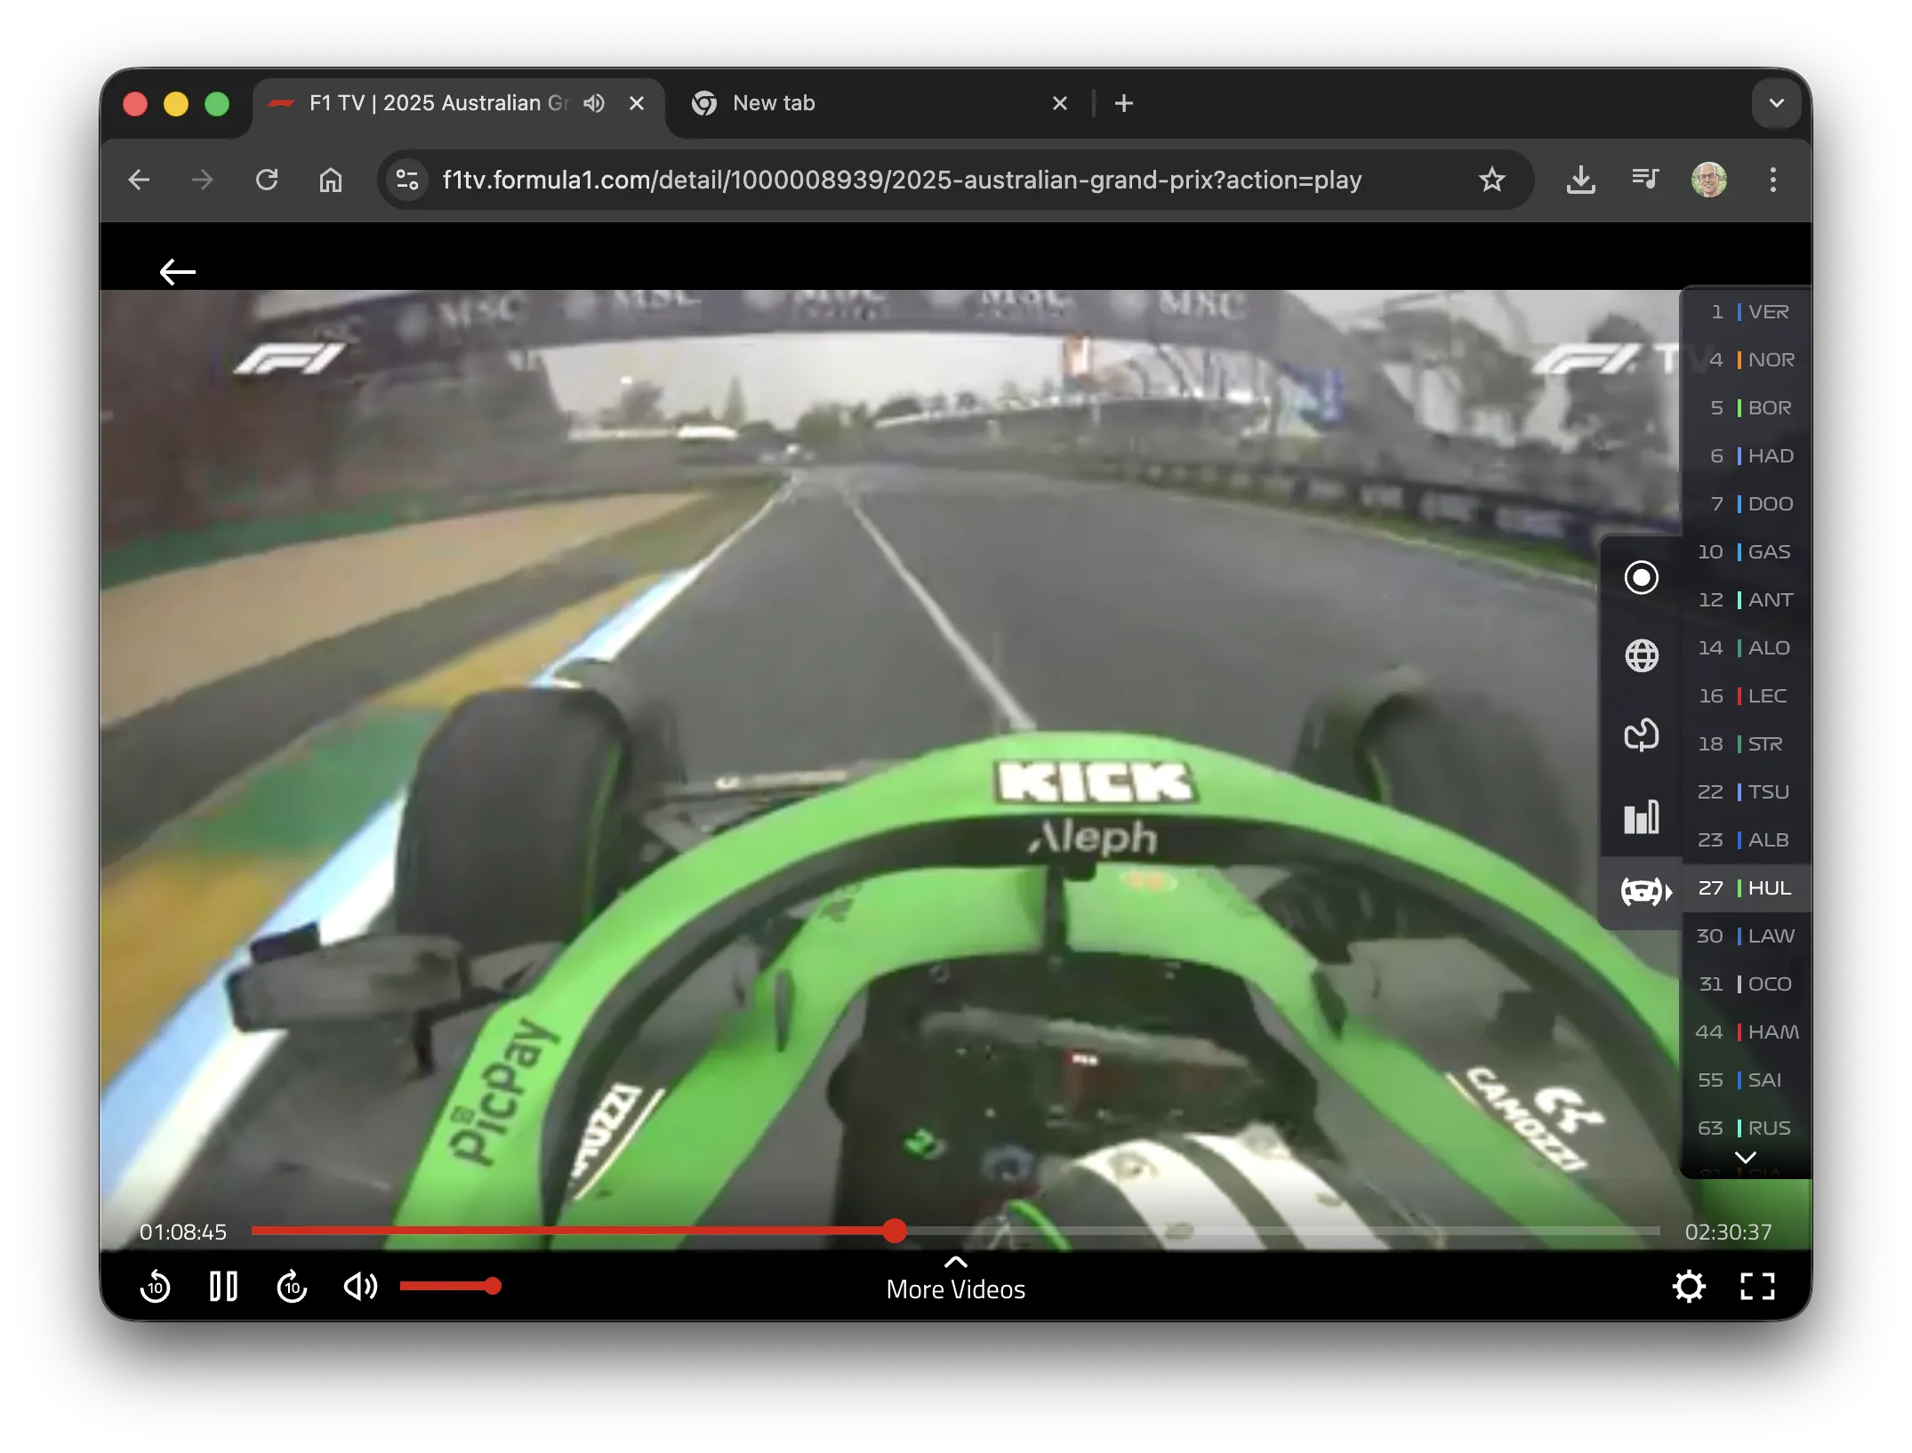Bookmark this page with star

[x=1491, y=181]
